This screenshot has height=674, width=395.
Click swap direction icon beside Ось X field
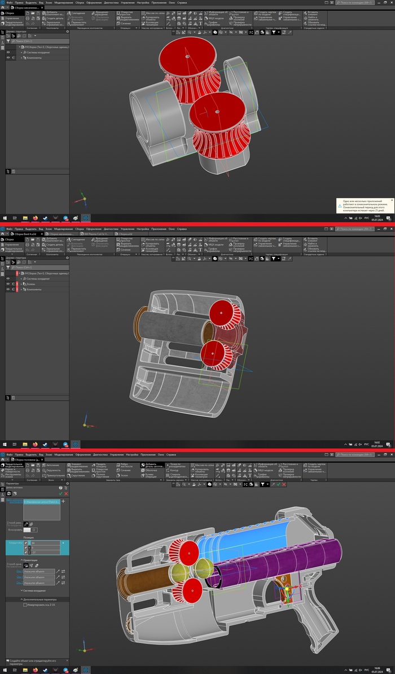[63, 571]
